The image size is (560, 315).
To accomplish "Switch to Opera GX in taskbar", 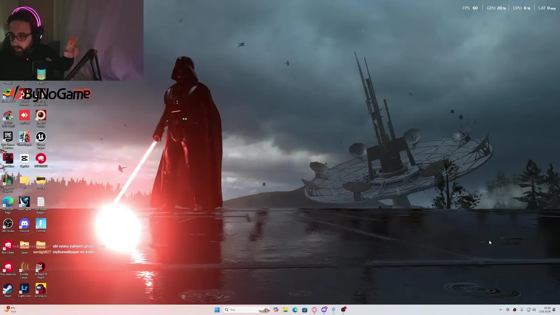I will [314, 310].
